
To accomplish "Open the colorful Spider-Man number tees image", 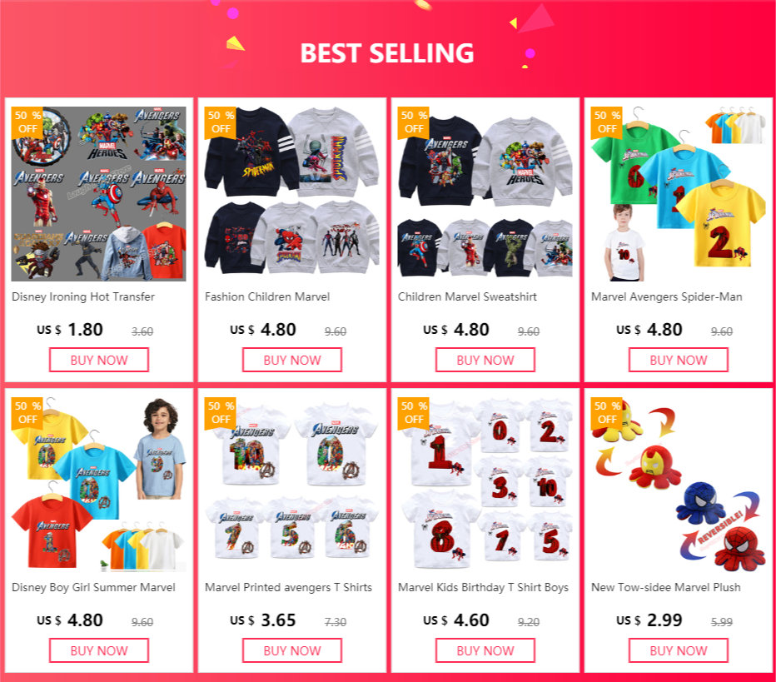I will pos(679,193).
